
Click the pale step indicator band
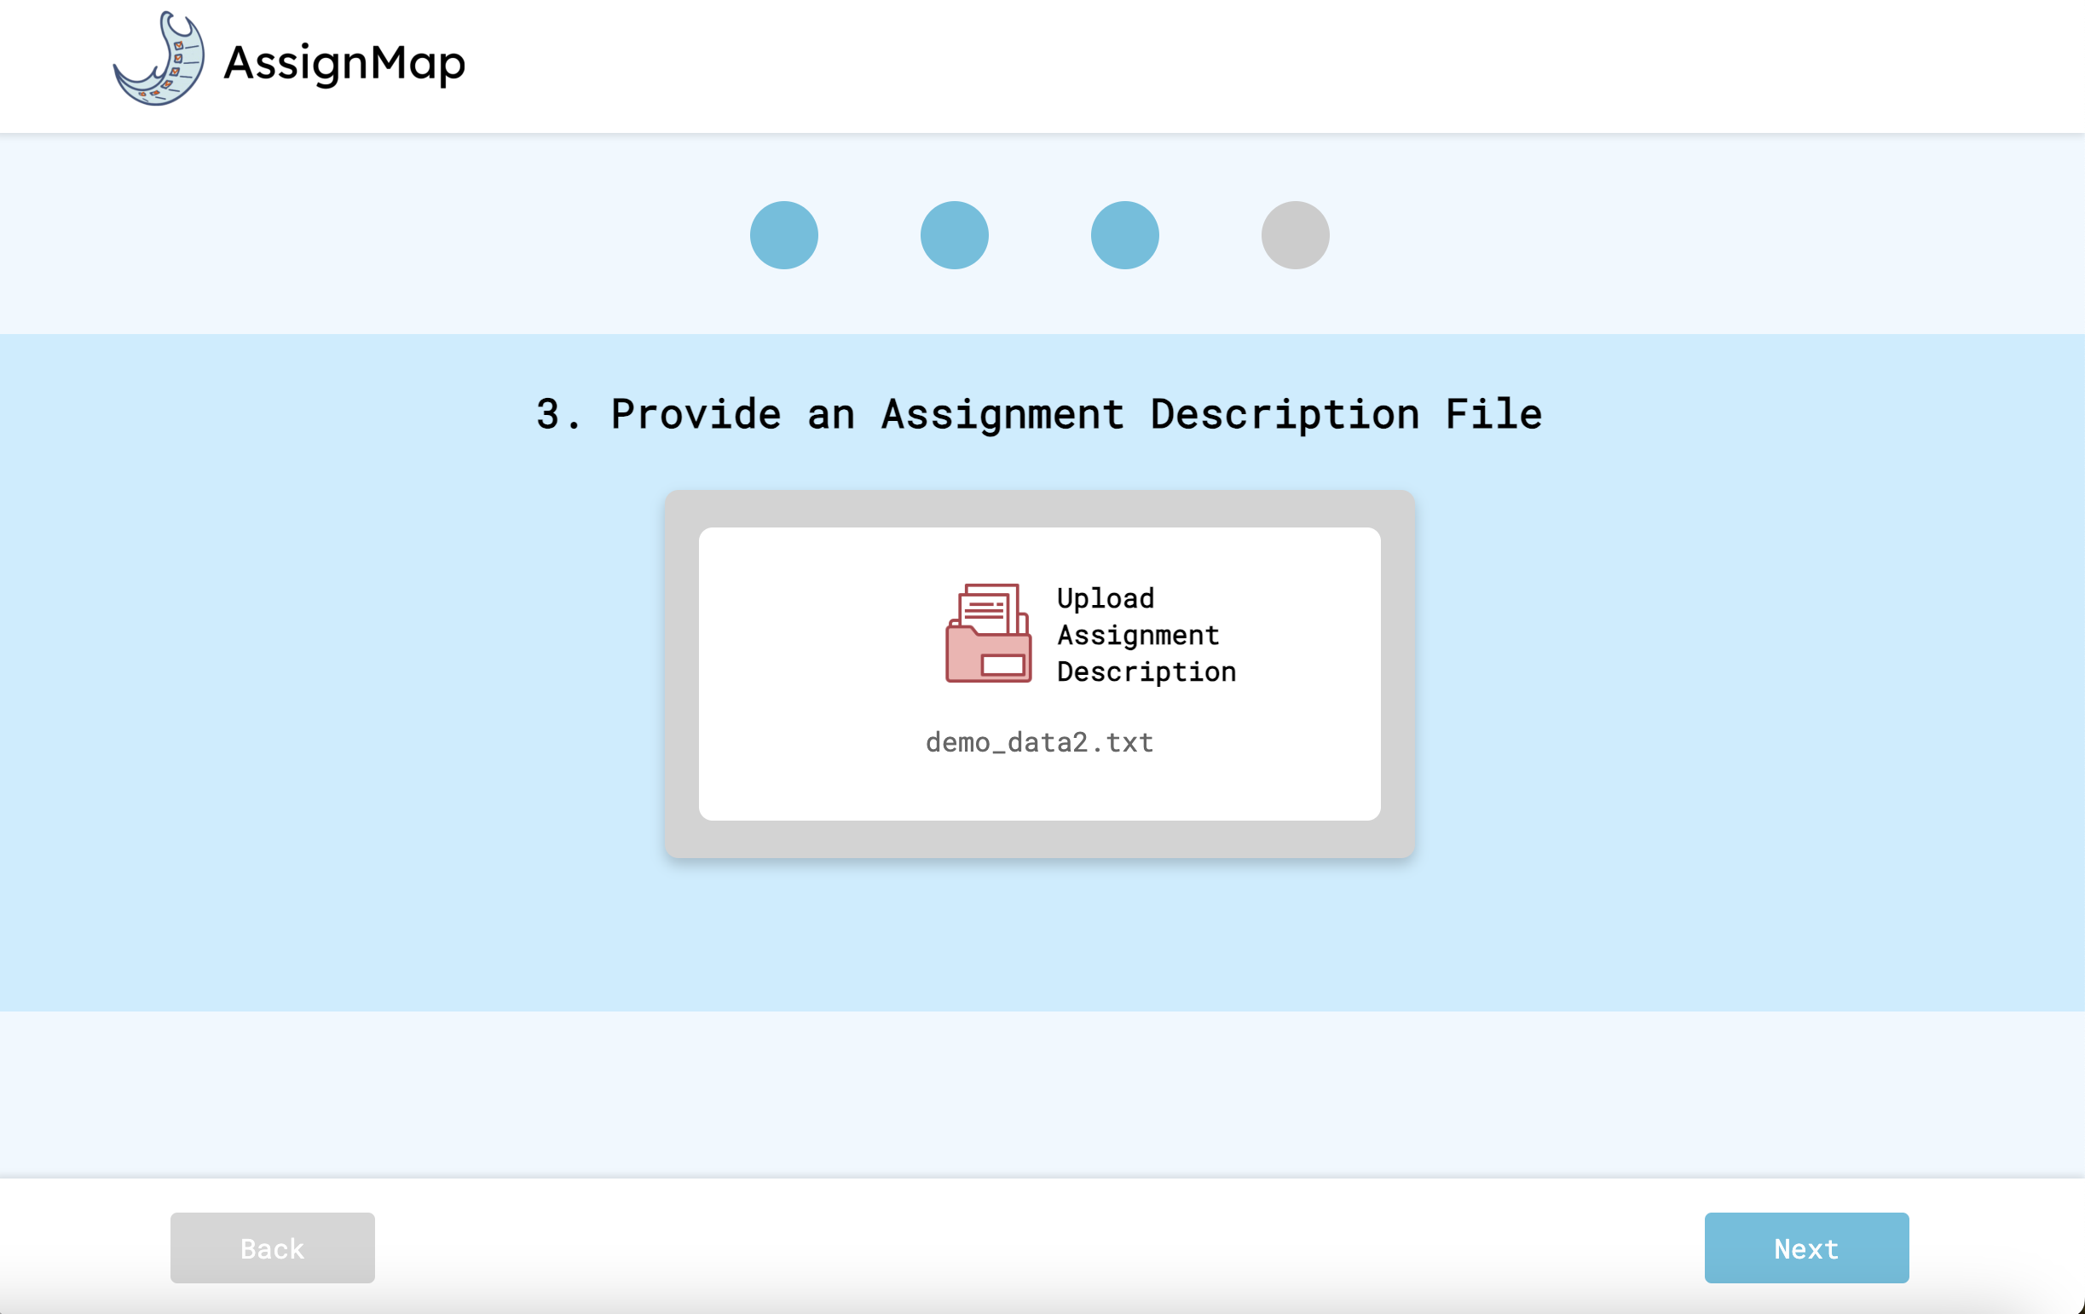(346, 233)
